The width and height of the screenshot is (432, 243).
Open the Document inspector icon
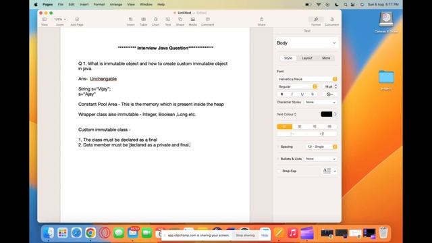pos(332,20)
